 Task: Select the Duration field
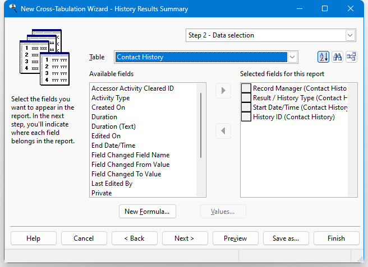coord(104,117)
